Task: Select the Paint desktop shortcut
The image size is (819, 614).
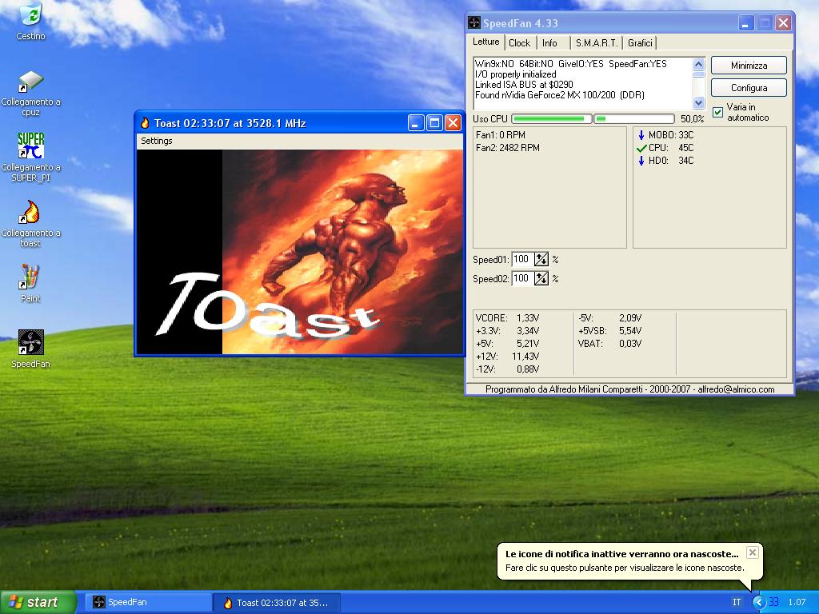Action: pyautogui.click(x=30, y=284)
